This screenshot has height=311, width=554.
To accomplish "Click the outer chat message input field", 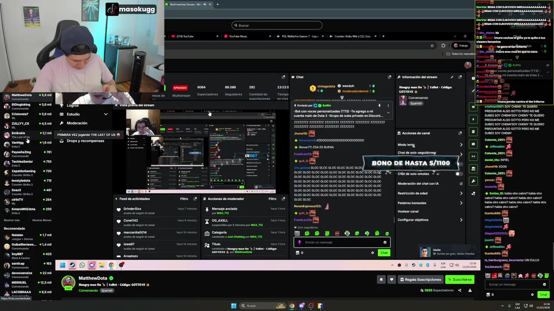I will 517,284.
